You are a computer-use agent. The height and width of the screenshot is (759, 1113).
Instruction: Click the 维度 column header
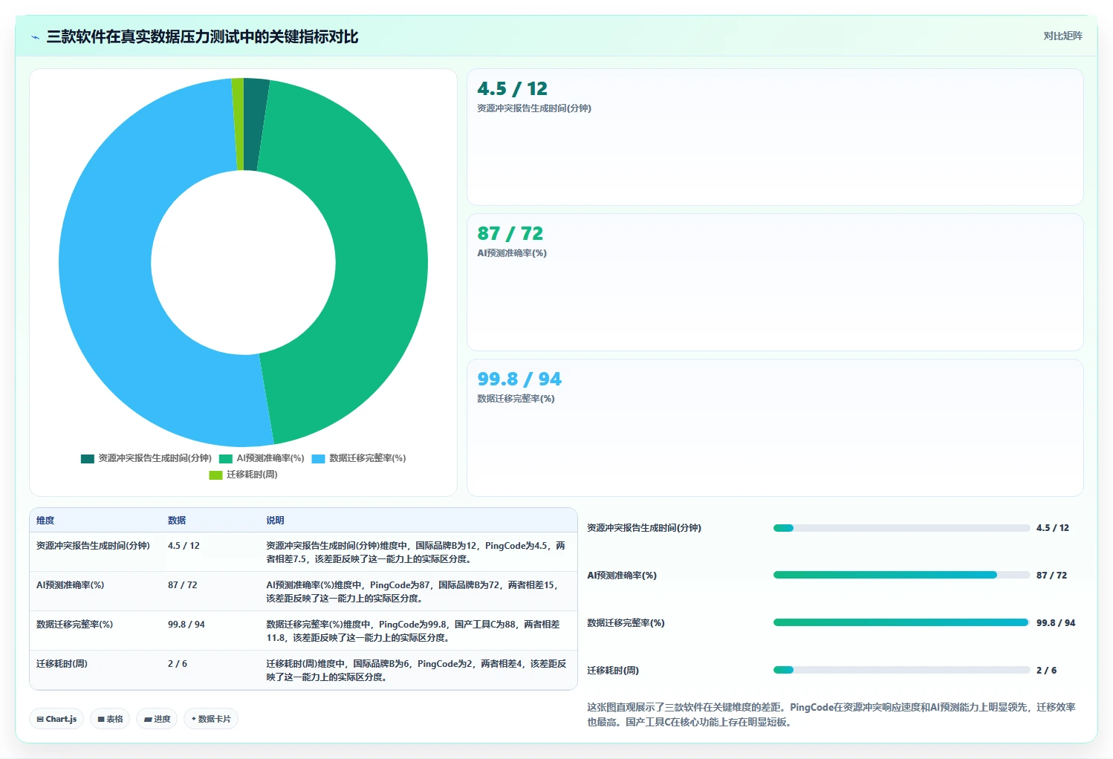45,521
